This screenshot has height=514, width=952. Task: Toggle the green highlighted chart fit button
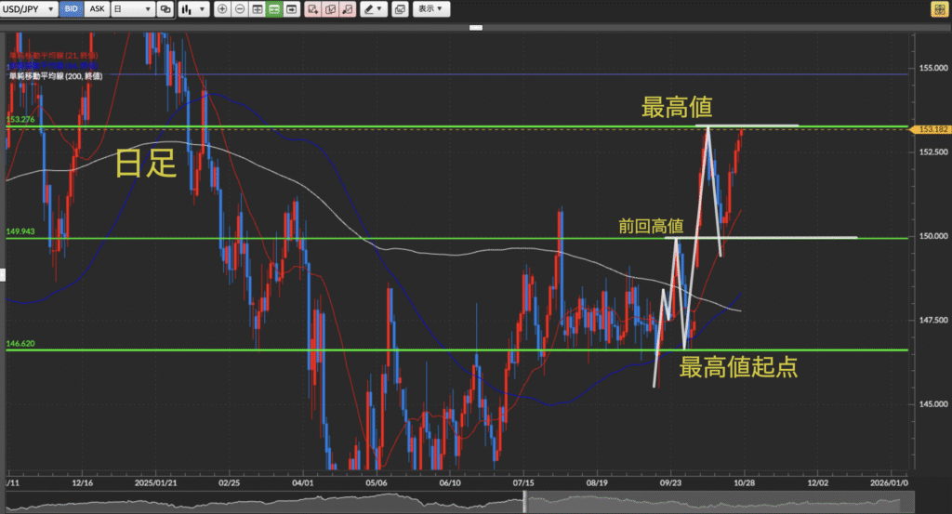pos(274,9)
